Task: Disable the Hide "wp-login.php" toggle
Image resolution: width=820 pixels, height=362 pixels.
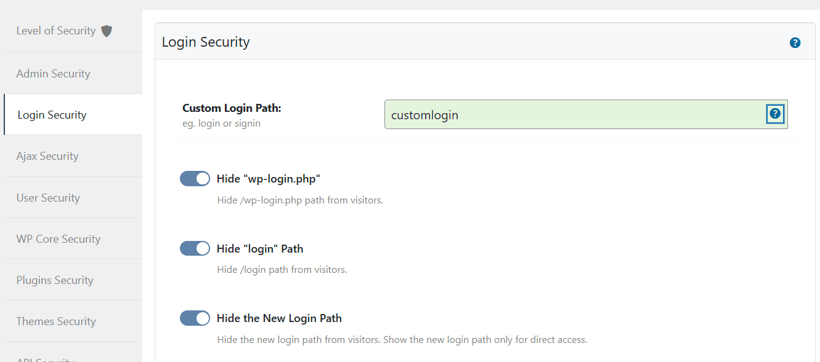Action: coord(195,179)
